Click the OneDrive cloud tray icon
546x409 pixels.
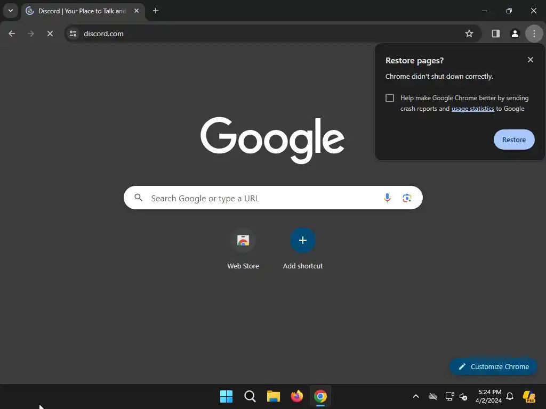point(433,396)
